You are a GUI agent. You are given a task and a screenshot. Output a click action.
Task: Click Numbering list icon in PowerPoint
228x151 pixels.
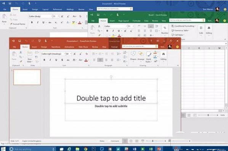click(x=100, y=54)
